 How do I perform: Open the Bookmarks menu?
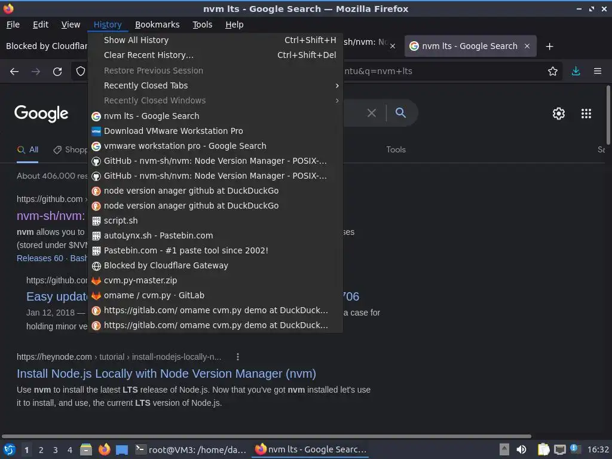157,25
